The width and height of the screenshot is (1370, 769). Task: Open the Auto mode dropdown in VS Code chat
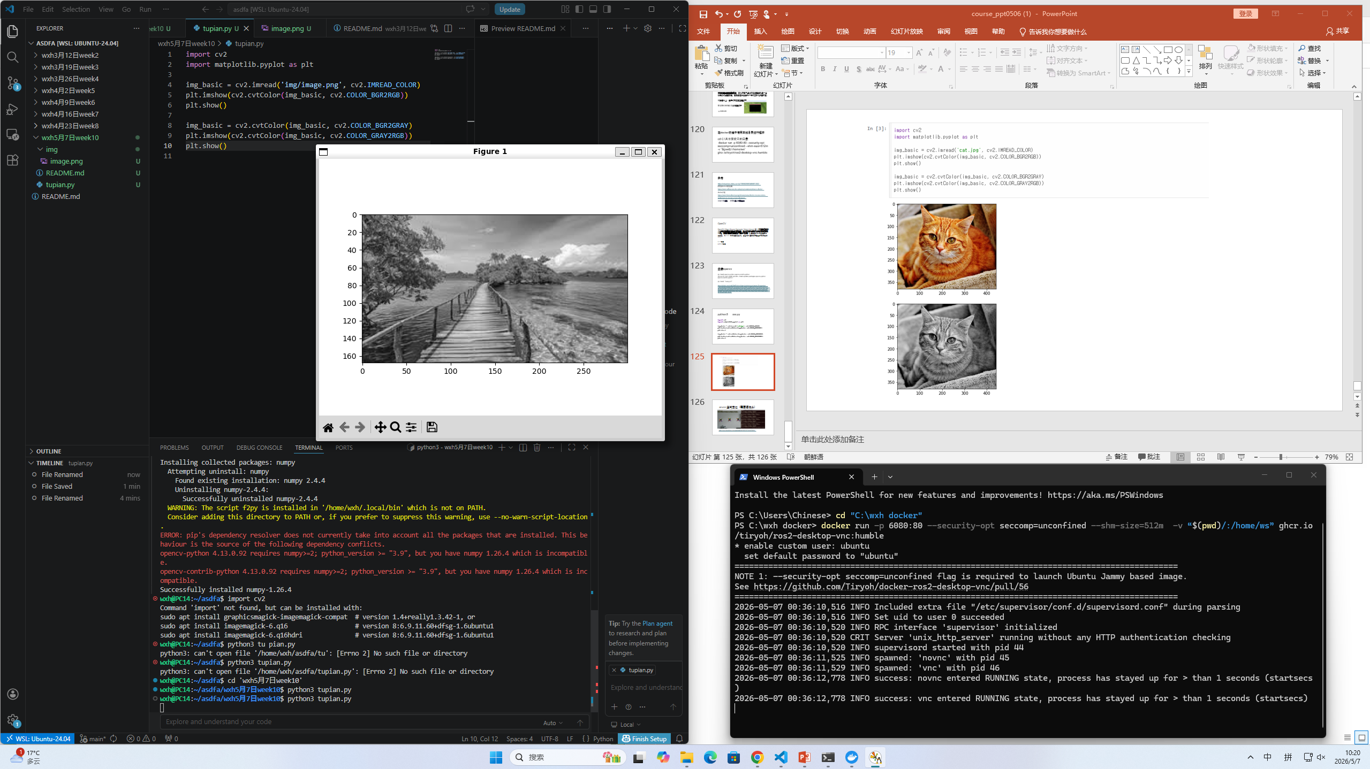click(553, 723)
